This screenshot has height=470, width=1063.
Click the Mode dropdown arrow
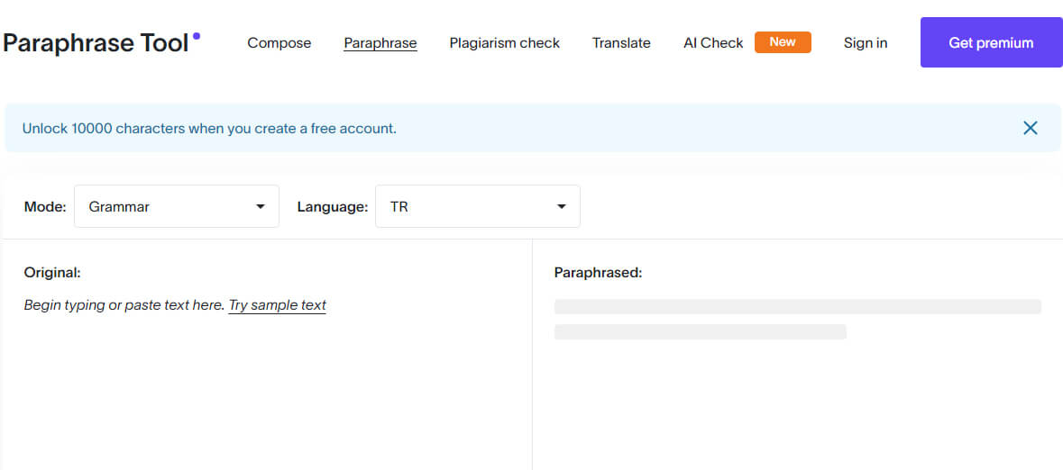[x=261, y=206]
